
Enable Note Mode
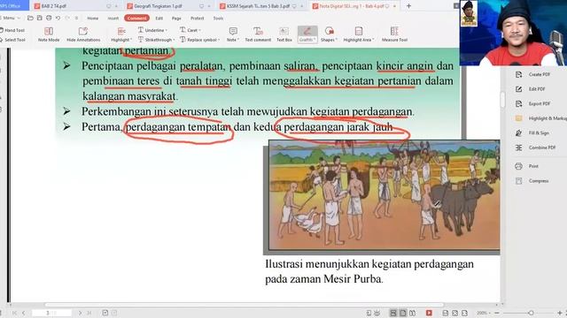pyautogui.click(x=49, y=34)
